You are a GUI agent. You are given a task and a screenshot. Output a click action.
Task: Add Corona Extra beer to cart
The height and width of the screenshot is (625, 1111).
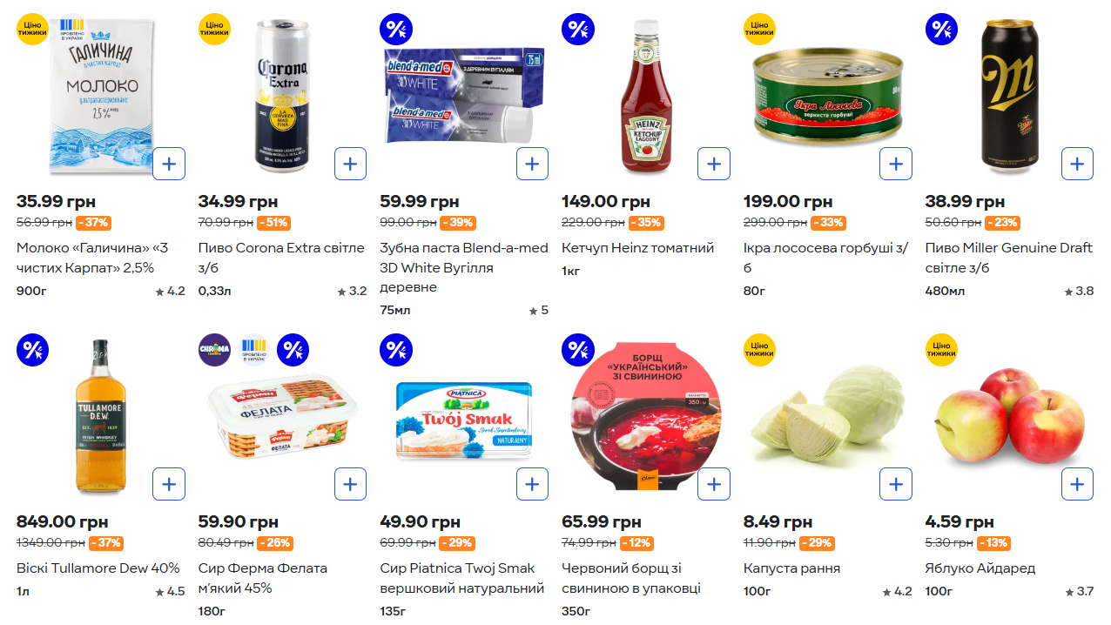point(350,164)
